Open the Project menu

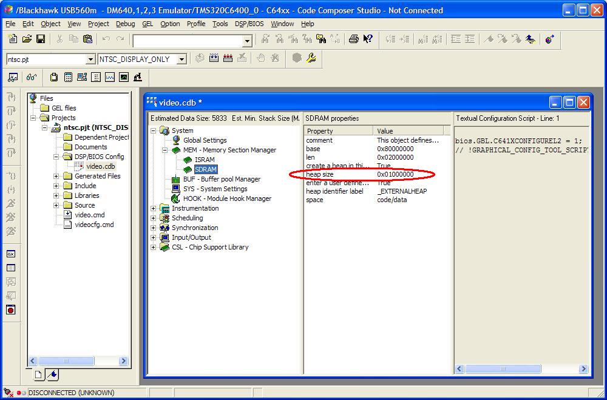98,24
